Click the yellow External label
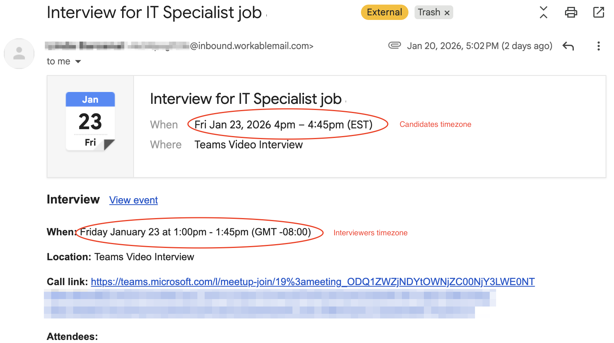The height and width of the screenshot is (343, 614). 384,12
